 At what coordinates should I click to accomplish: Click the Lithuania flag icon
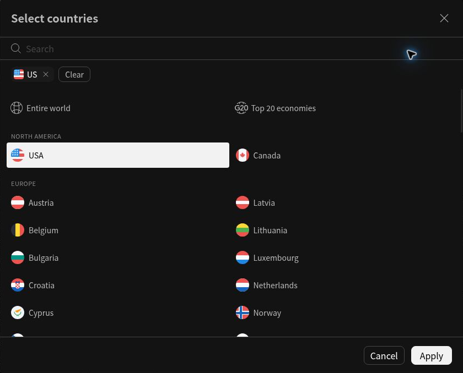pyautogui.click(x=243, y=230)
